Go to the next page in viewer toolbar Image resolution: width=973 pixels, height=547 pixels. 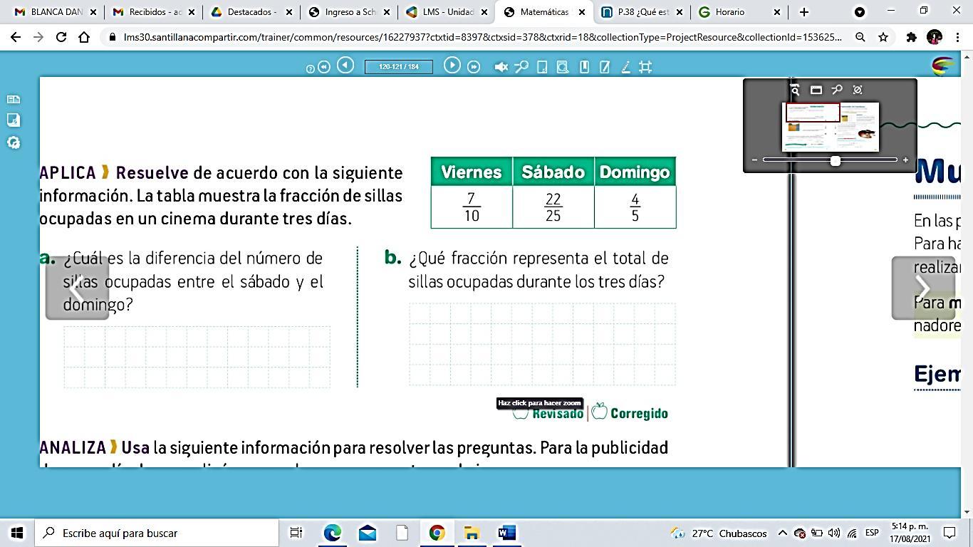(x=452, y=66)
